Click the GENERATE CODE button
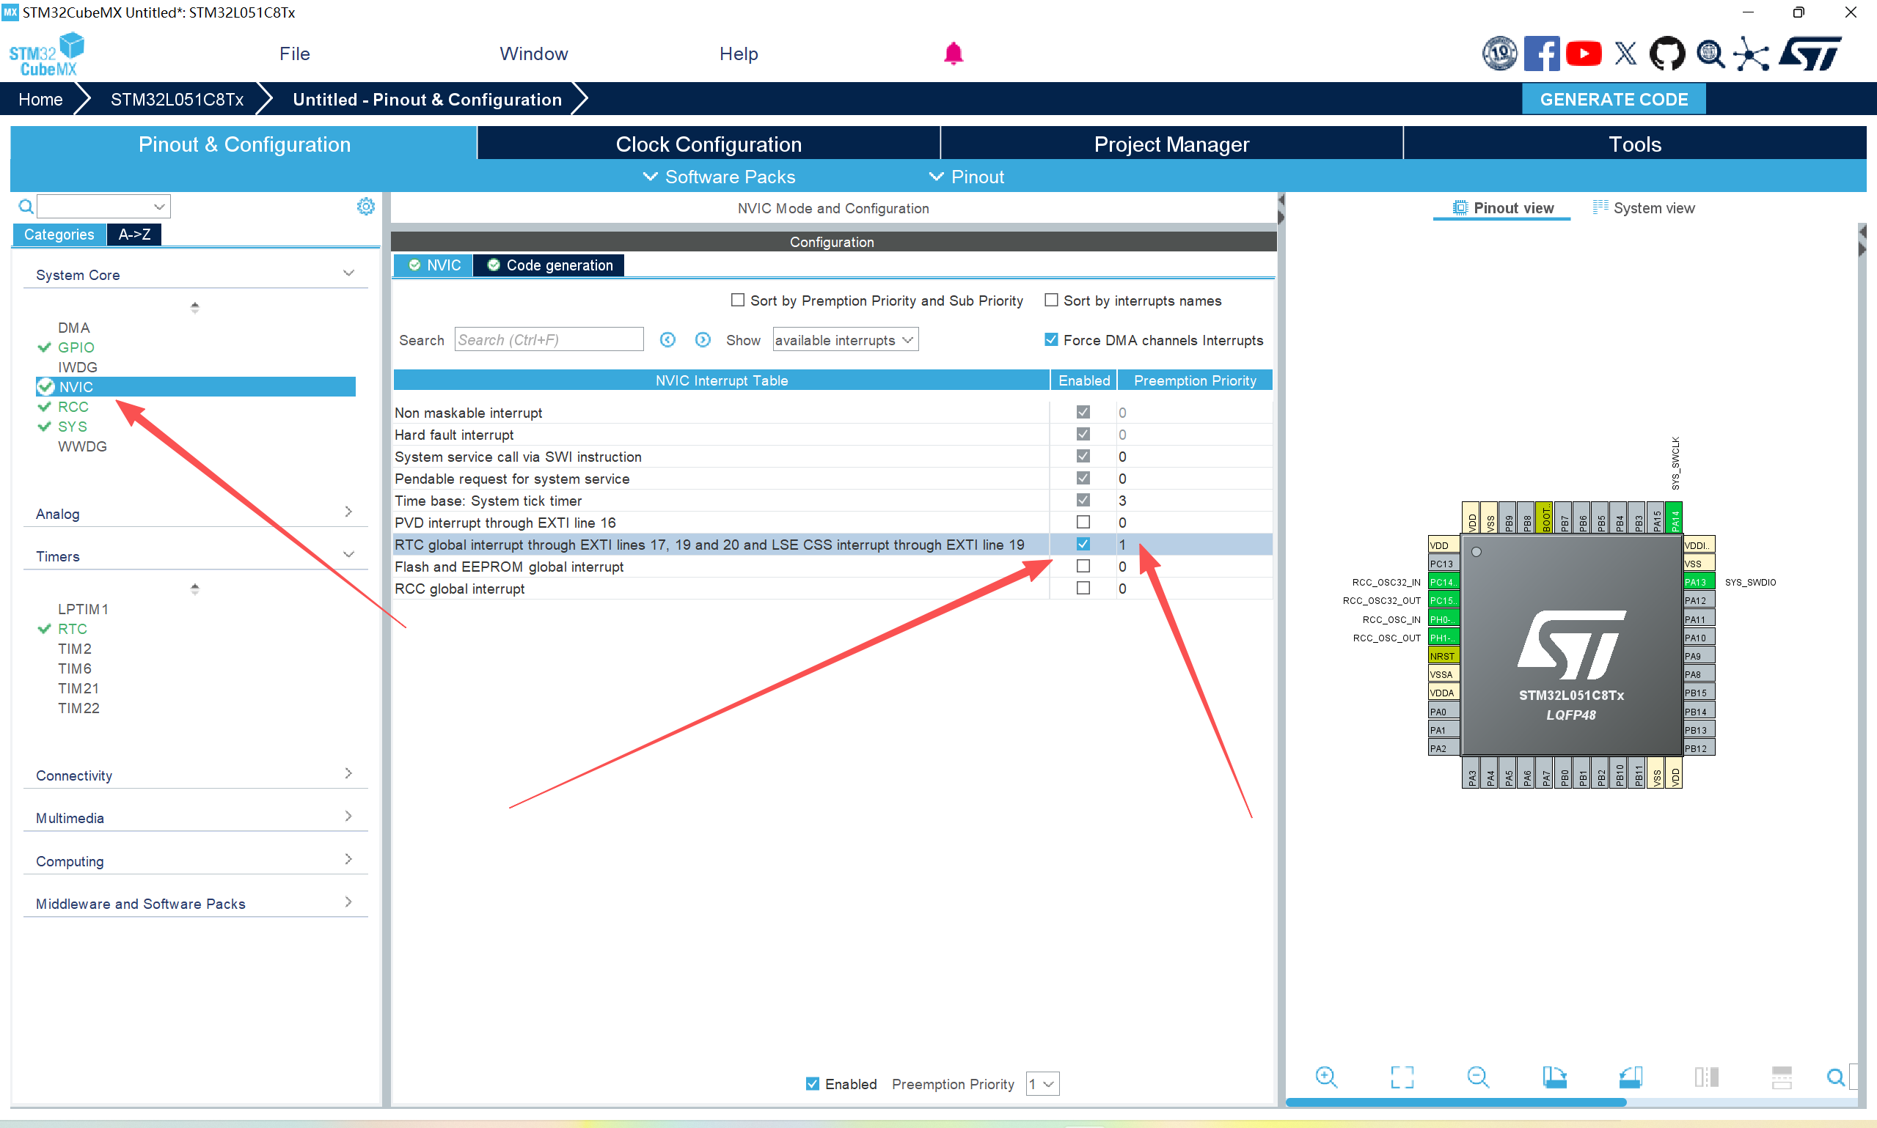This screenshot has height=1128, width=1877. point(1613,100)
